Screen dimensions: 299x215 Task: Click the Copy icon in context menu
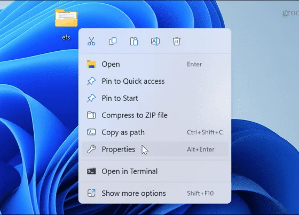(113, 41)
